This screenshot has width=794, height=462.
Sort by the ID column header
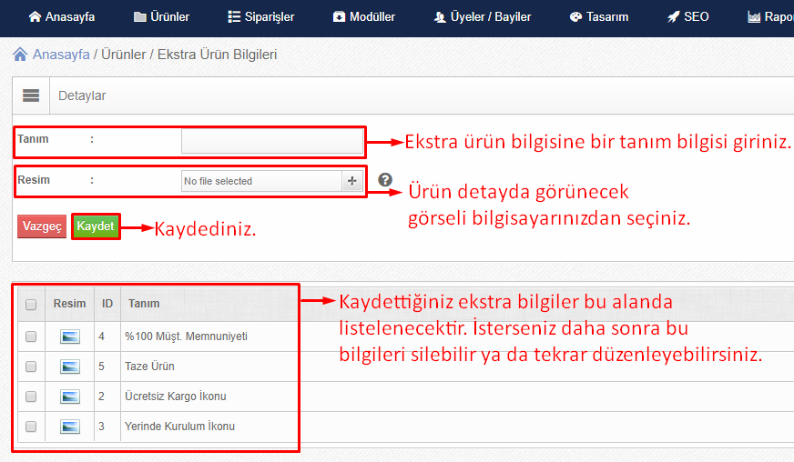pyautogui.click(x=107, y=304)
